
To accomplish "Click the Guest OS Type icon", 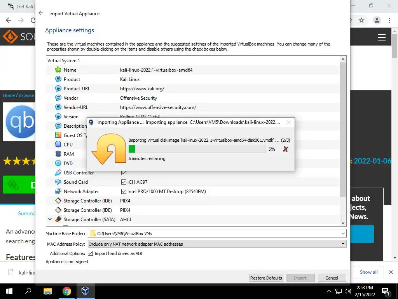I will click(58, 135).
